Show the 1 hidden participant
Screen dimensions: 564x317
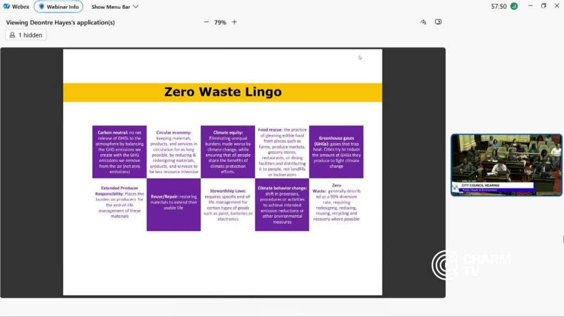tap(26, 35)
